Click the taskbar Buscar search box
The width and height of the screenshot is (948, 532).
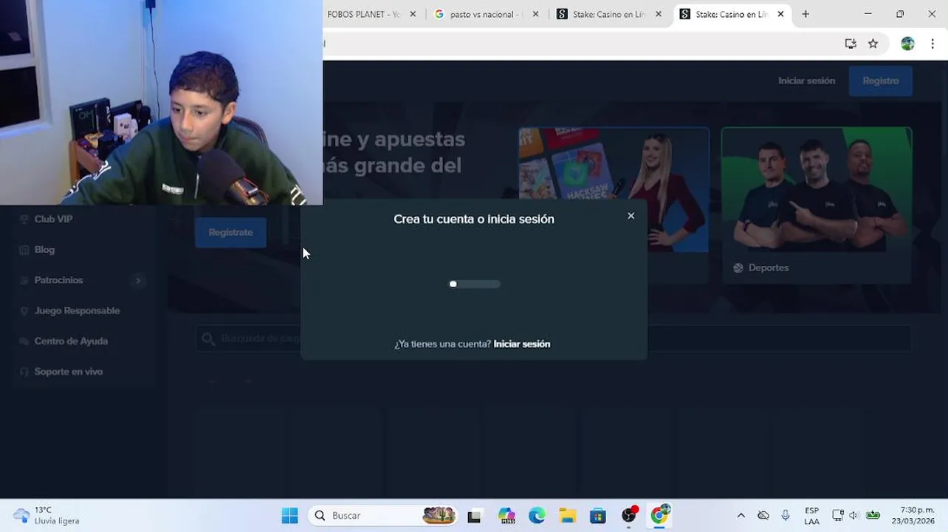(382, 516)
